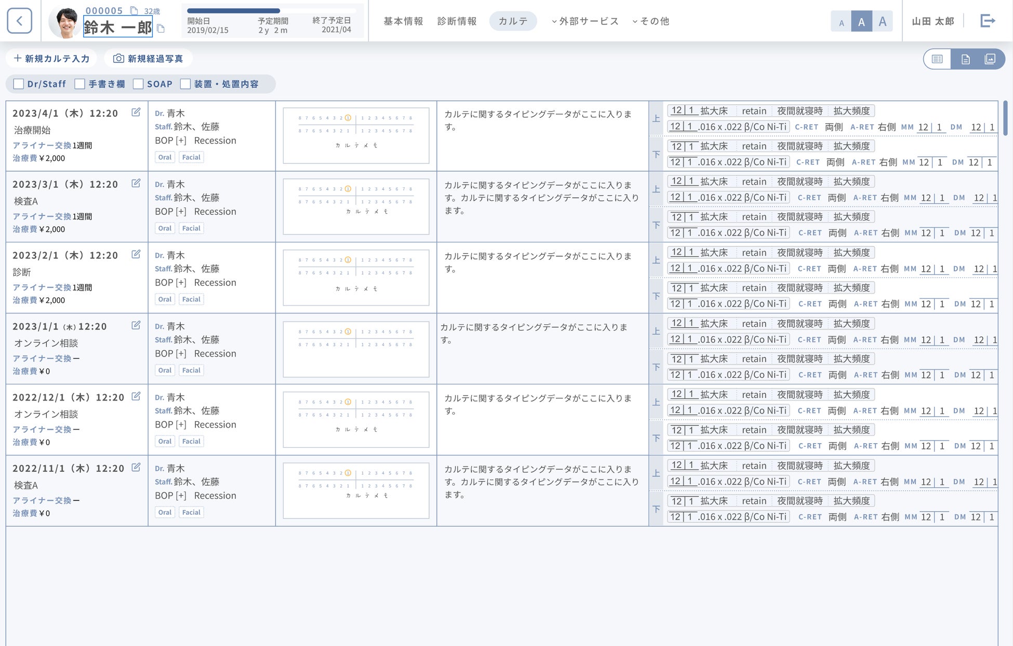The image size is (1013, 646).
Task: Go to the 診断情報 tab
Action: [x=457, y=21]
